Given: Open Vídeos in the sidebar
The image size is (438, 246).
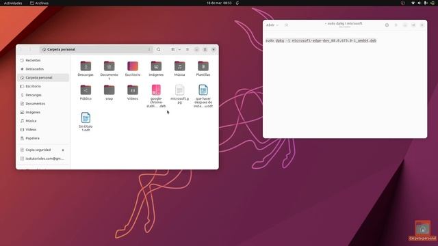Looking at the screenshot, I should coord(43,129).
